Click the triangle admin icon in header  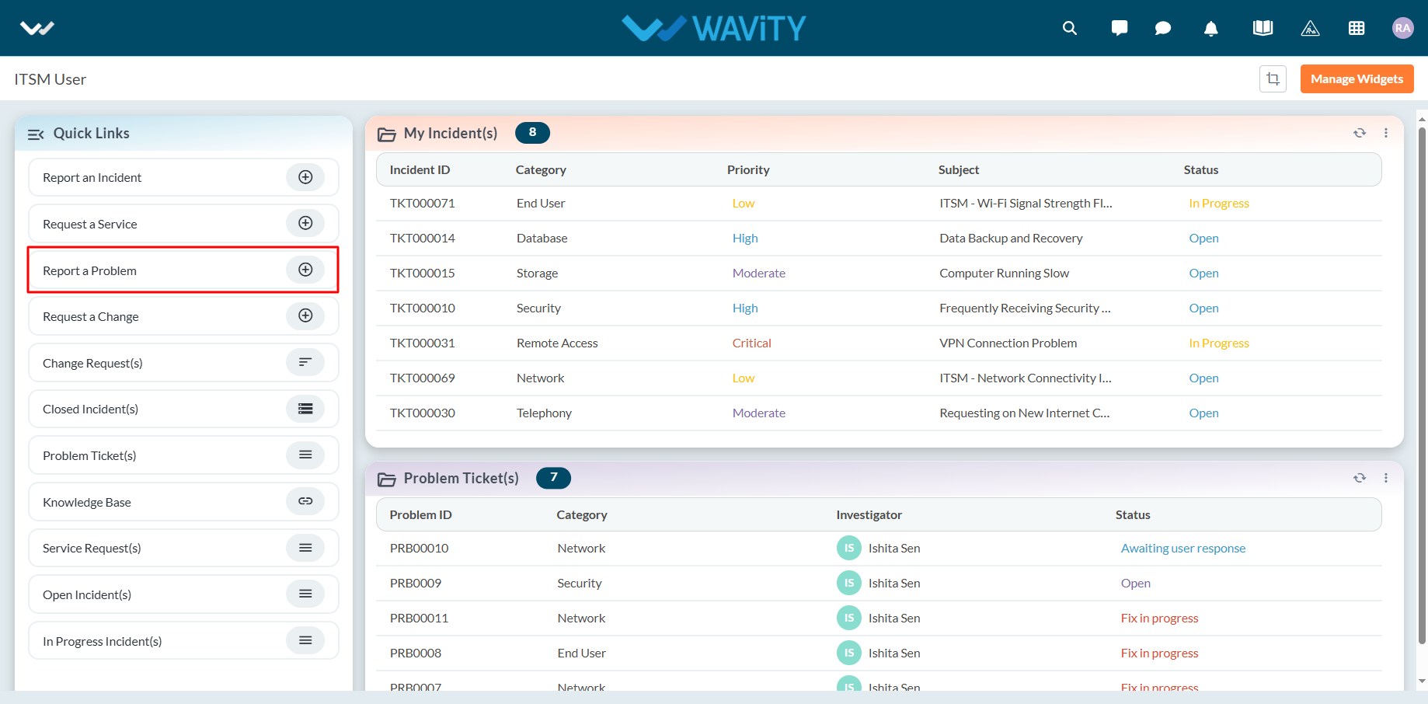pos(1311,28)
